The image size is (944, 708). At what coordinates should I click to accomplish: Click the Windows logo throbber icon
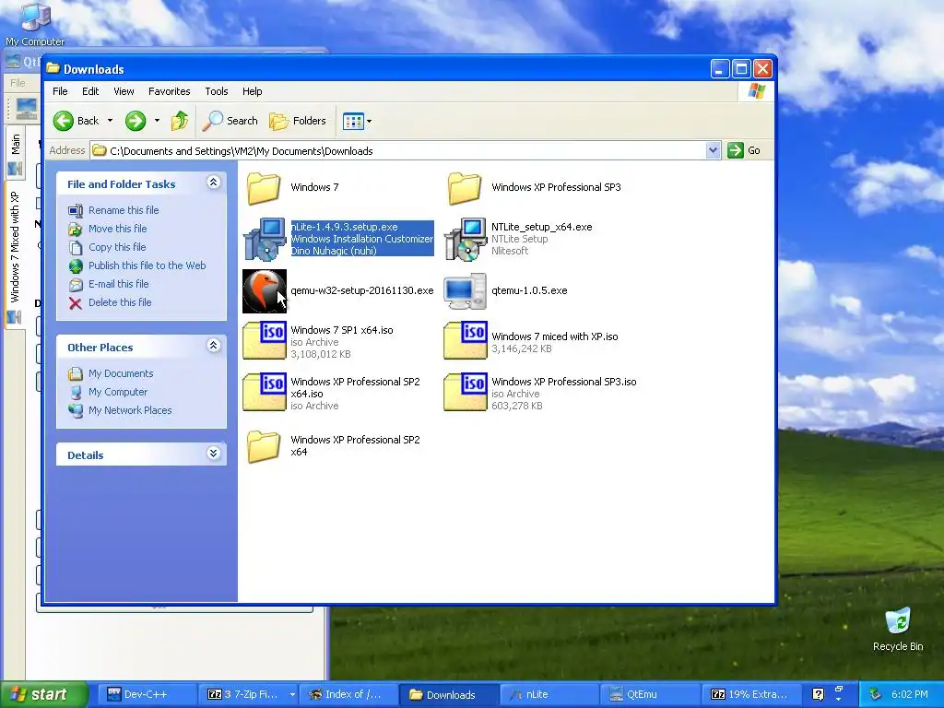[756, 91]
